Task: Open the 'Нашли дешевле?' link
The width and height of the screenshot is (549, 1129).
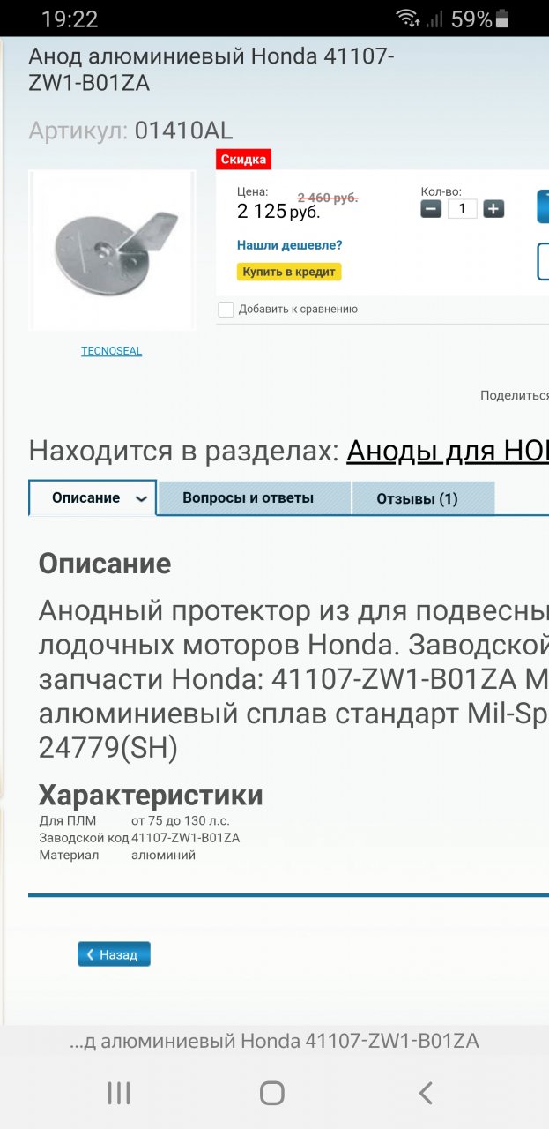Action: click(289, 245)
